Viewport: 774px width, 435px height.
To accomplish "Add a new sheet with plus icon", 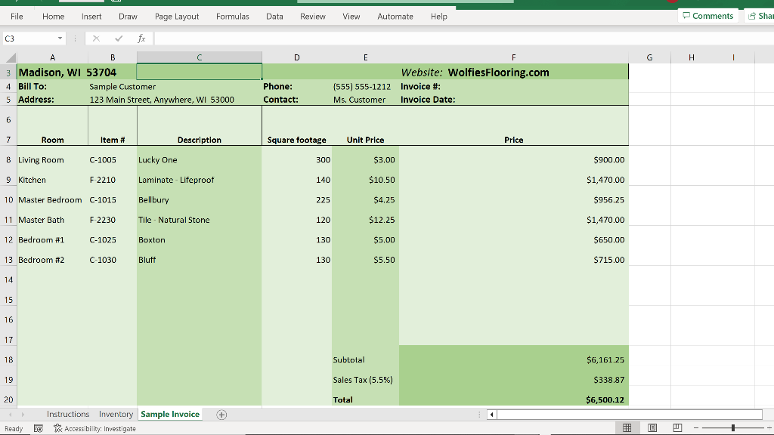I will 221,415.
